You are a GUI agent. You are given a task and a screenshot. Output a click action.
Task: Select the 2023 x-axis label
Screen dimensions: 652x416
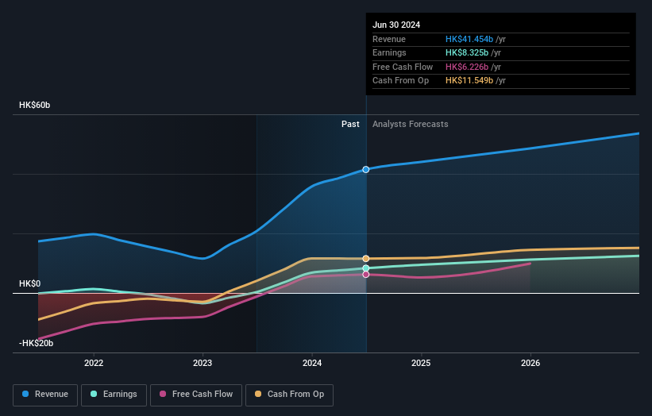(203, 363)
